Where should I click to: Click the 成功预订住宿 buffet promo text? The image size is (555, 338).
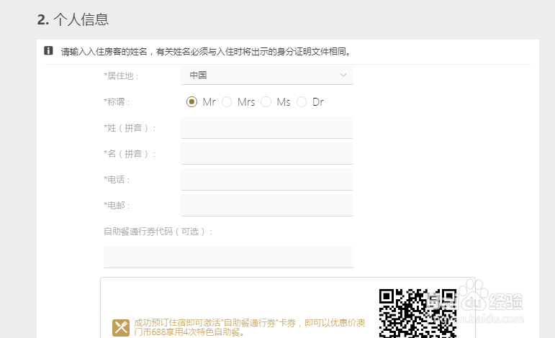[x=250, y=327]
